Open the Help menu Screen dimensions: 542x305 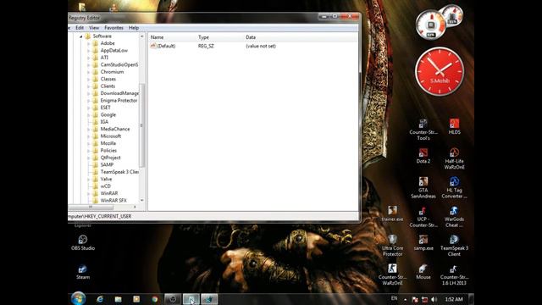pos(134,28)
